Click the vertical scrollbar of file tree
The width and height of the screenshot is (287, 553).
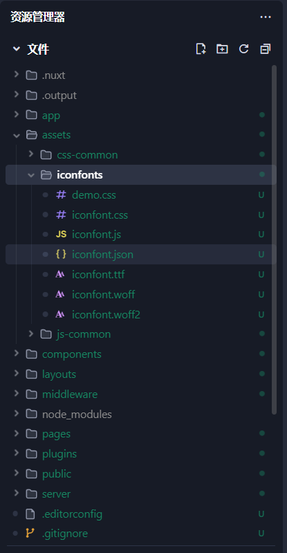(x=275, y=240)
